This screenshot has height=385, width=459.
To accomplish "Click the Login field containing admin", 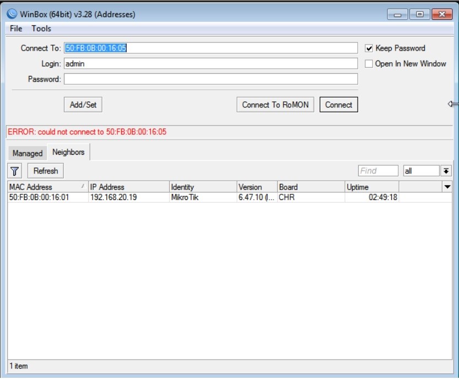I will [210, 63].
